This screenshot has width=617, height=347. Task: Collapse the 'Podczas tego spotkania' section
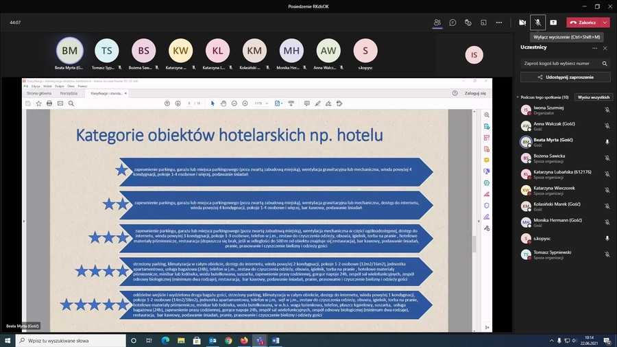tap(518, 97)
